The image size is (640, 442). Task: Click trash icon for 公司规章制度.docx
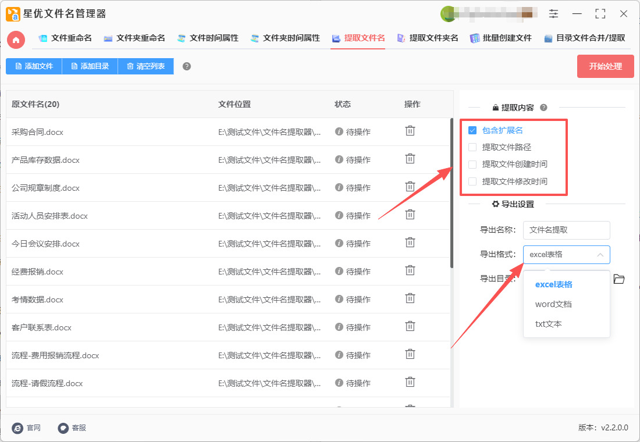pyautogui.click(x=410, y=187)
